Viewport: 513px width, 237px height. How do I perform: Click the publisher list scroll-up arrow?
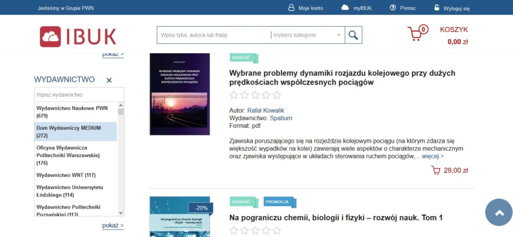[x=121, y=105]
